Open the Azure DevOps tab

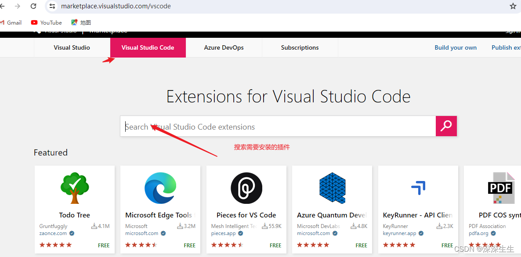tap(224, 47)
